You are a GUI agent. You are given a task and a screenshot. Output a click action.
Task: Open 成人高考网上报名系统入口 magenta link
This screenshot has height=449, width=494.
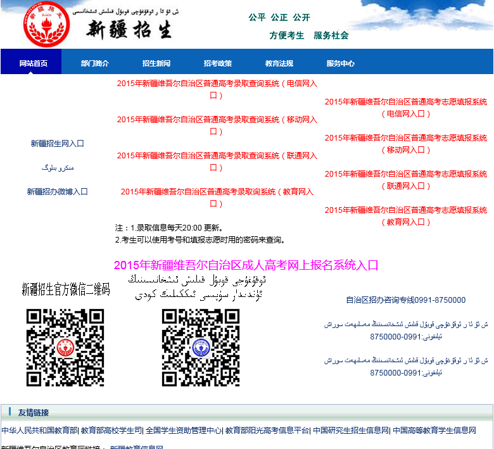(x=246, y=265)
